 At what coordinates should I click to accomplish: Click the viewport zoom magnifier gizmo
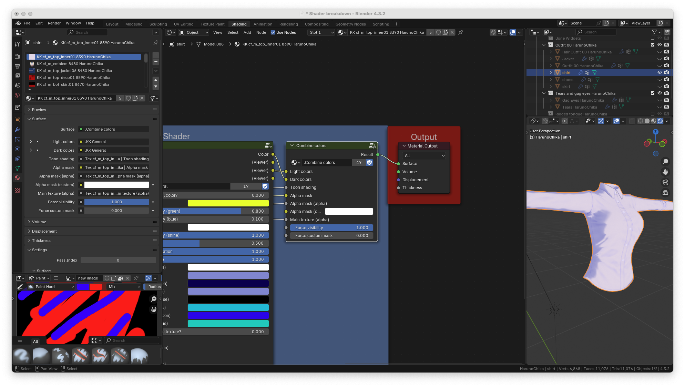(x=665, y=162)
